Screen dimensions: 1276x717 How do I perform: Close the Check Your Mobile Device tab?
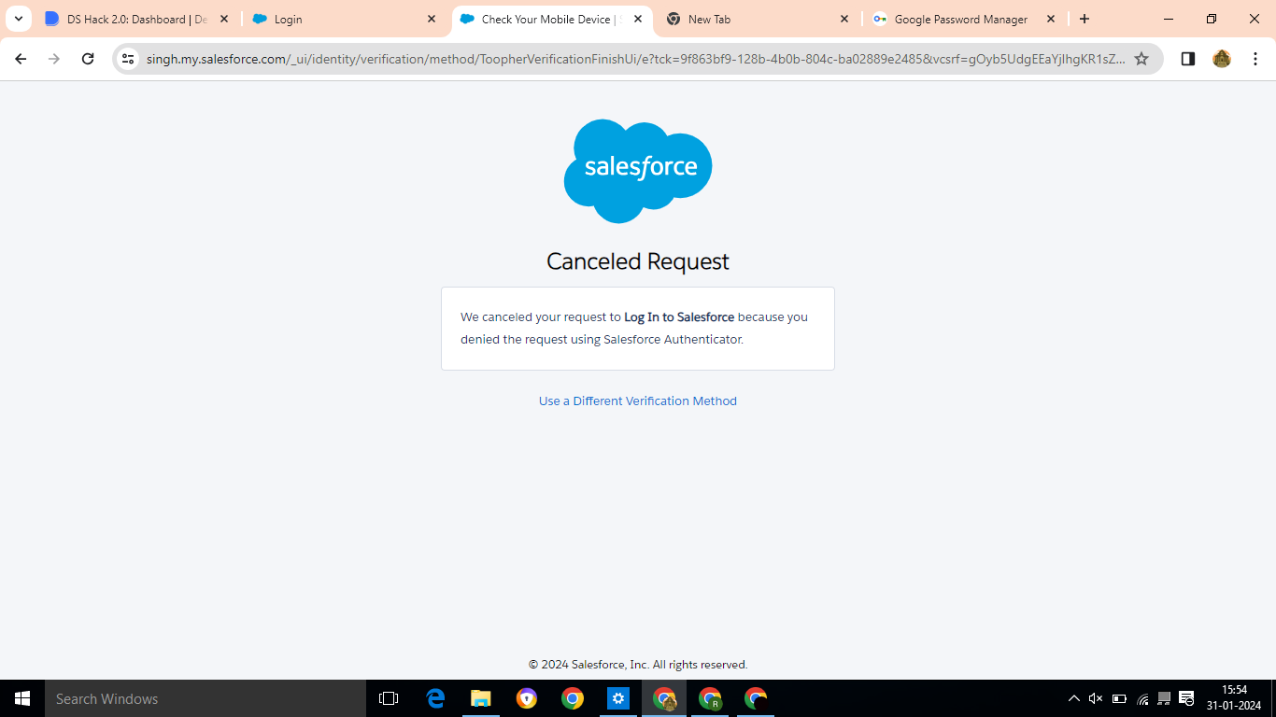(638, 19)
